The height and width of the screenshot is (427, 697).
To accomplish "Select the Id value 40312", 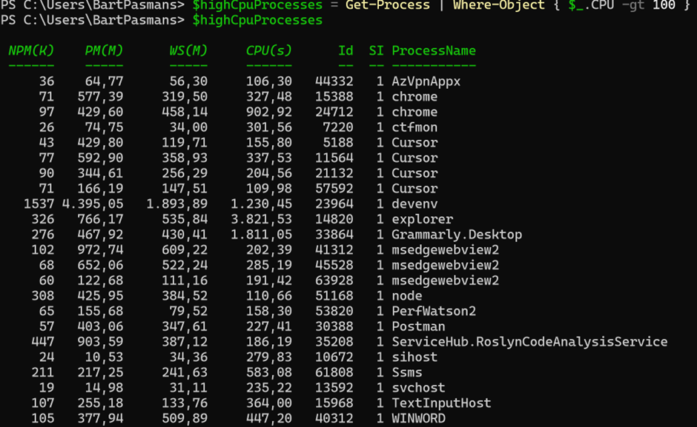I will tap(334, 419).
